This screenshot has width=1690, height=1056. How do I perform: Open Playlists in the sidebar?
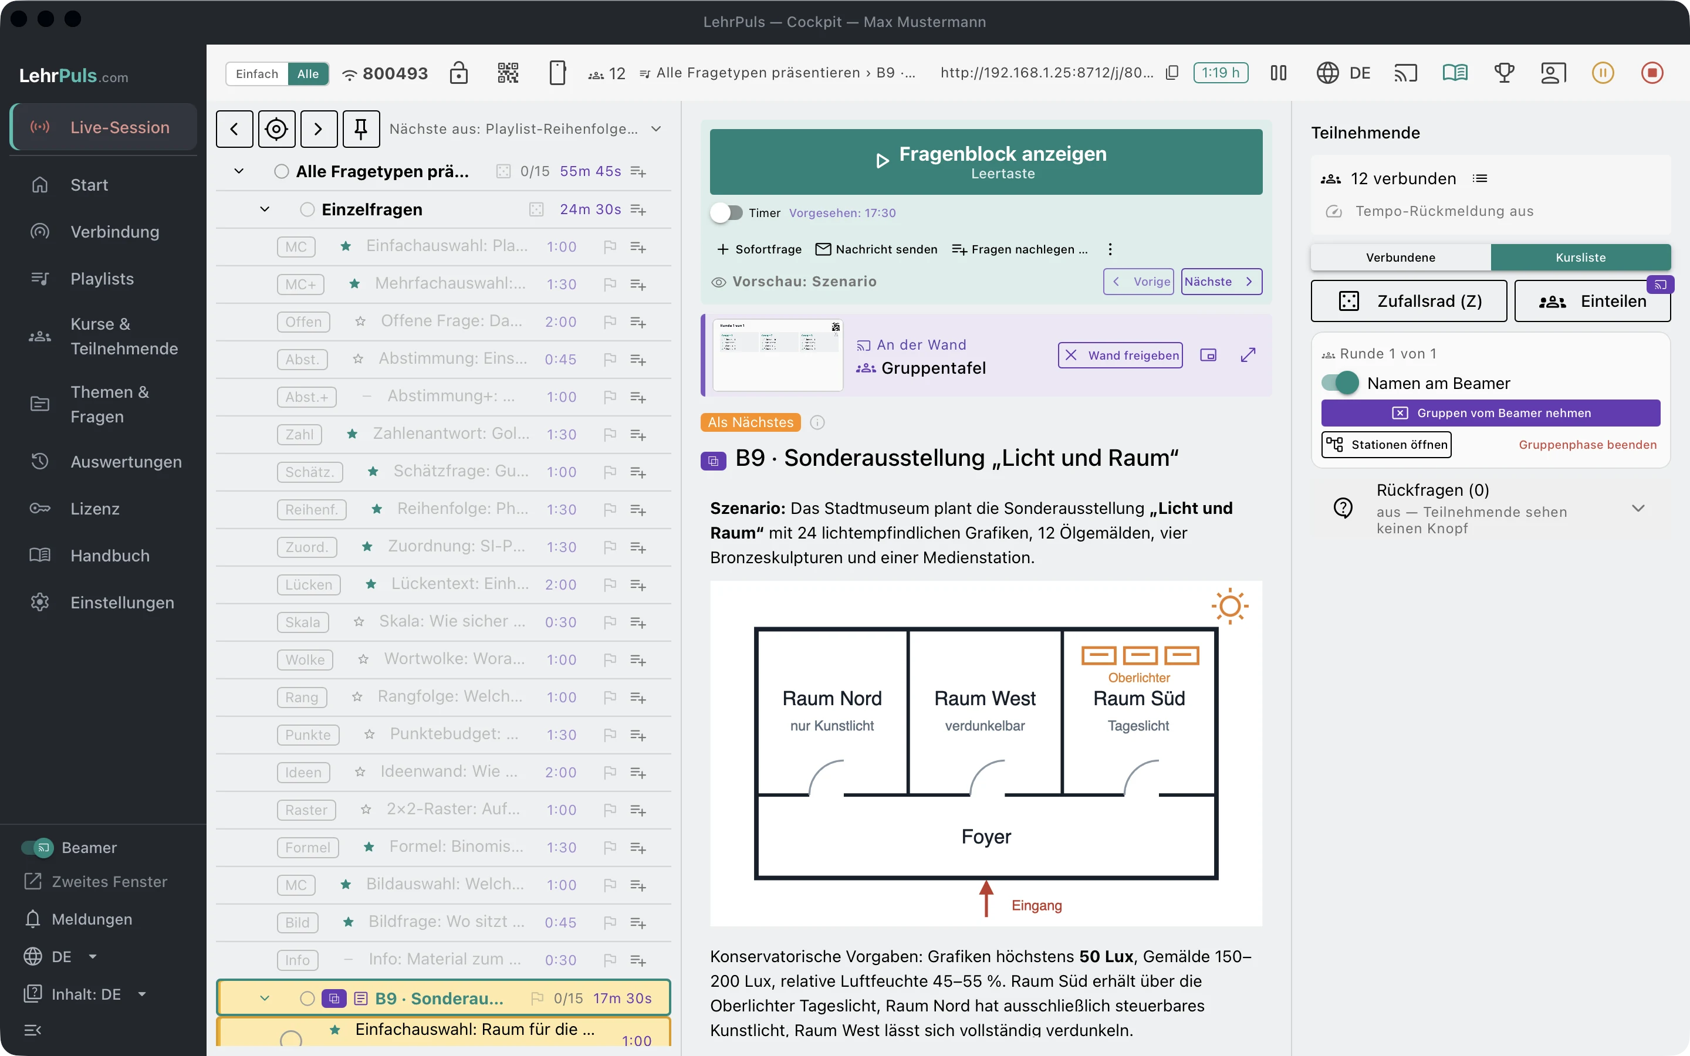tap(103, 279)
